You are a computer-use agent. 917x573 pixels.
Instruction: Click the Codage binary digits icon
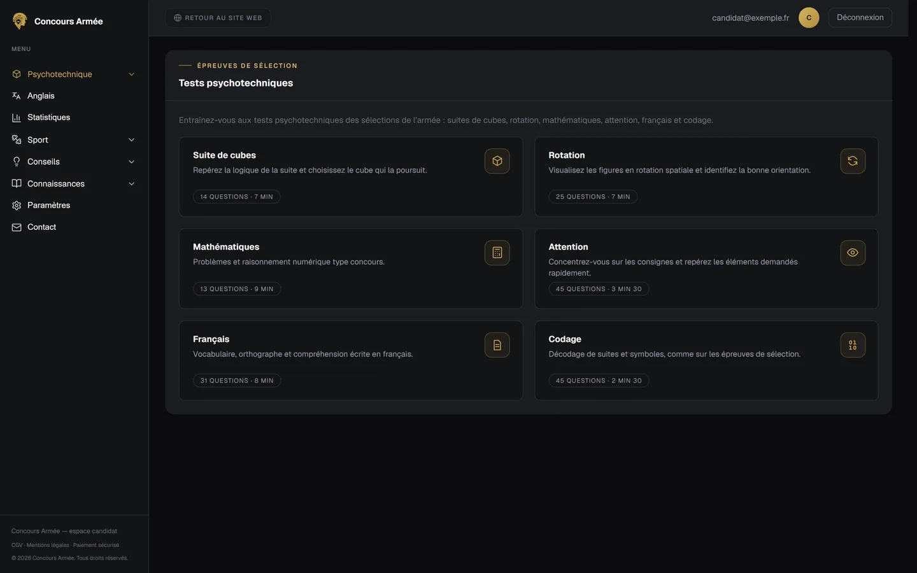pyautogui.click(x=853, y=345)
